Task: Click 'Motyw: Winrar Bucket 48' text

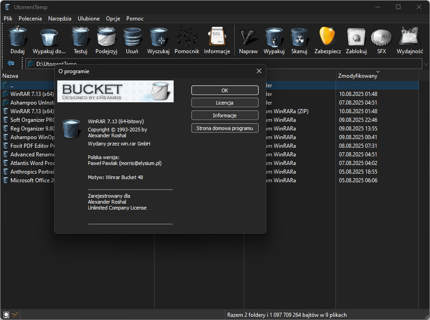Action: [115, 177]
